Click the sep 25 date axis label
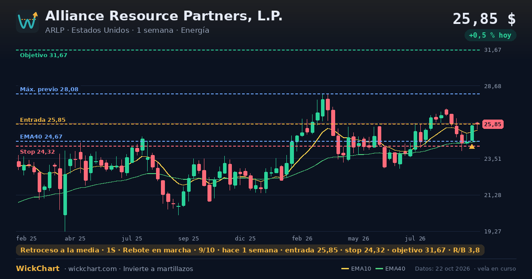The height and width of the screenshot is (279, 532). click(x=189, y=238)
